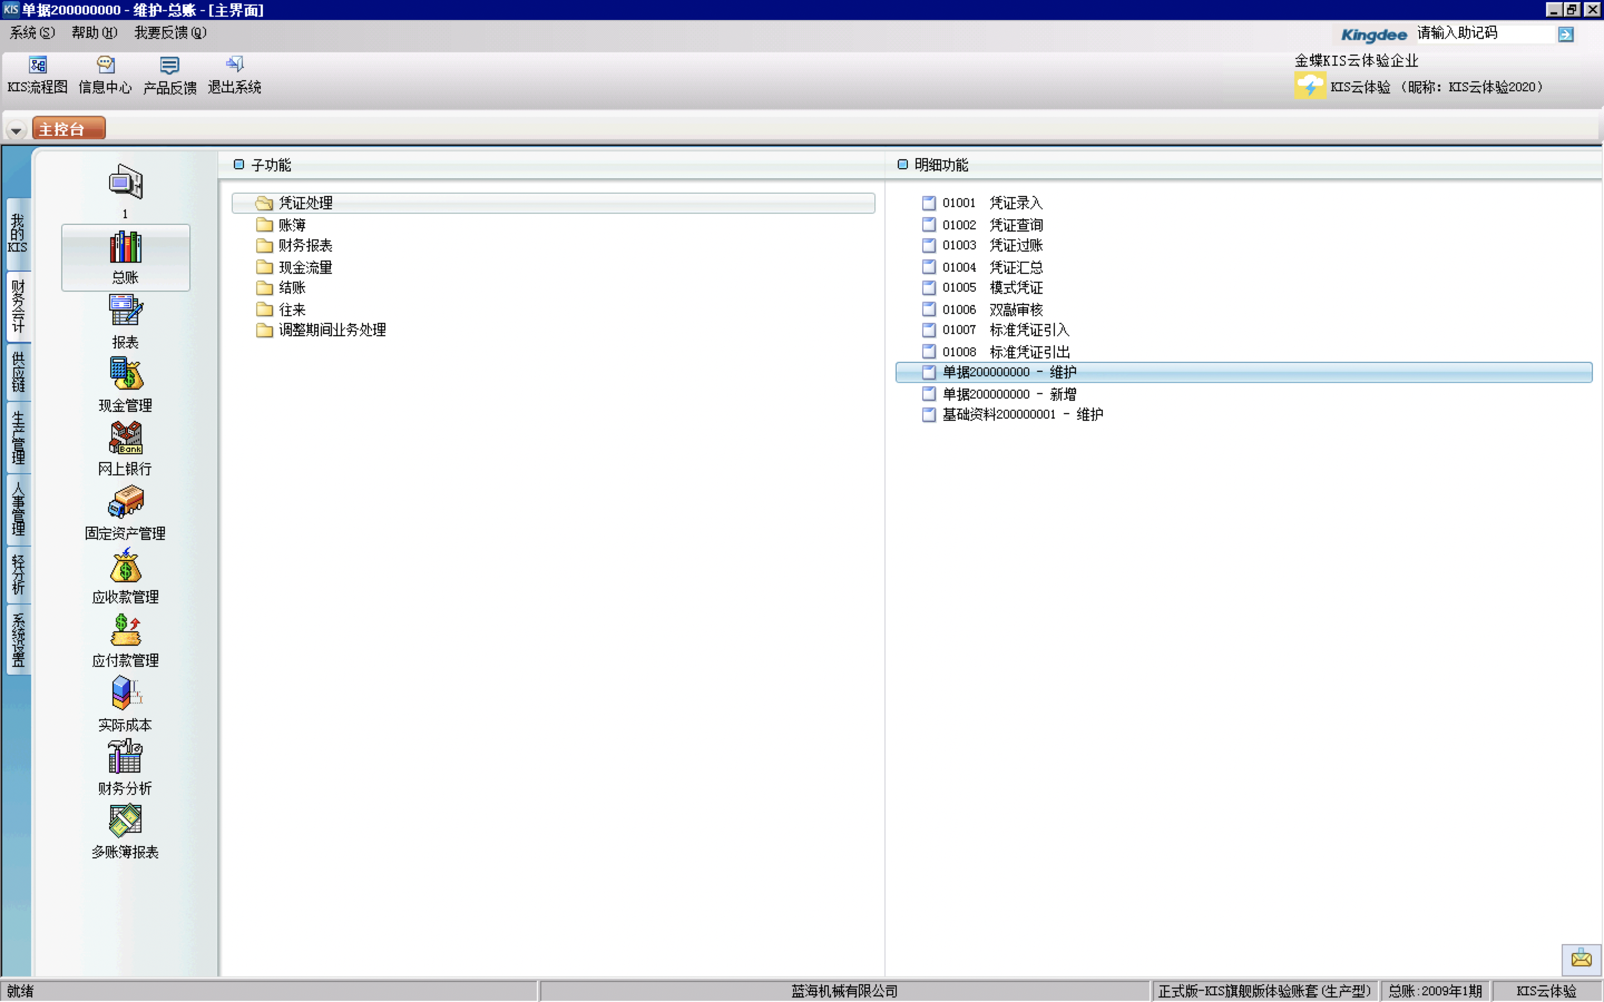Switch to 系统设置 side tab
1604x1002 pixels.
pos(18,640)
